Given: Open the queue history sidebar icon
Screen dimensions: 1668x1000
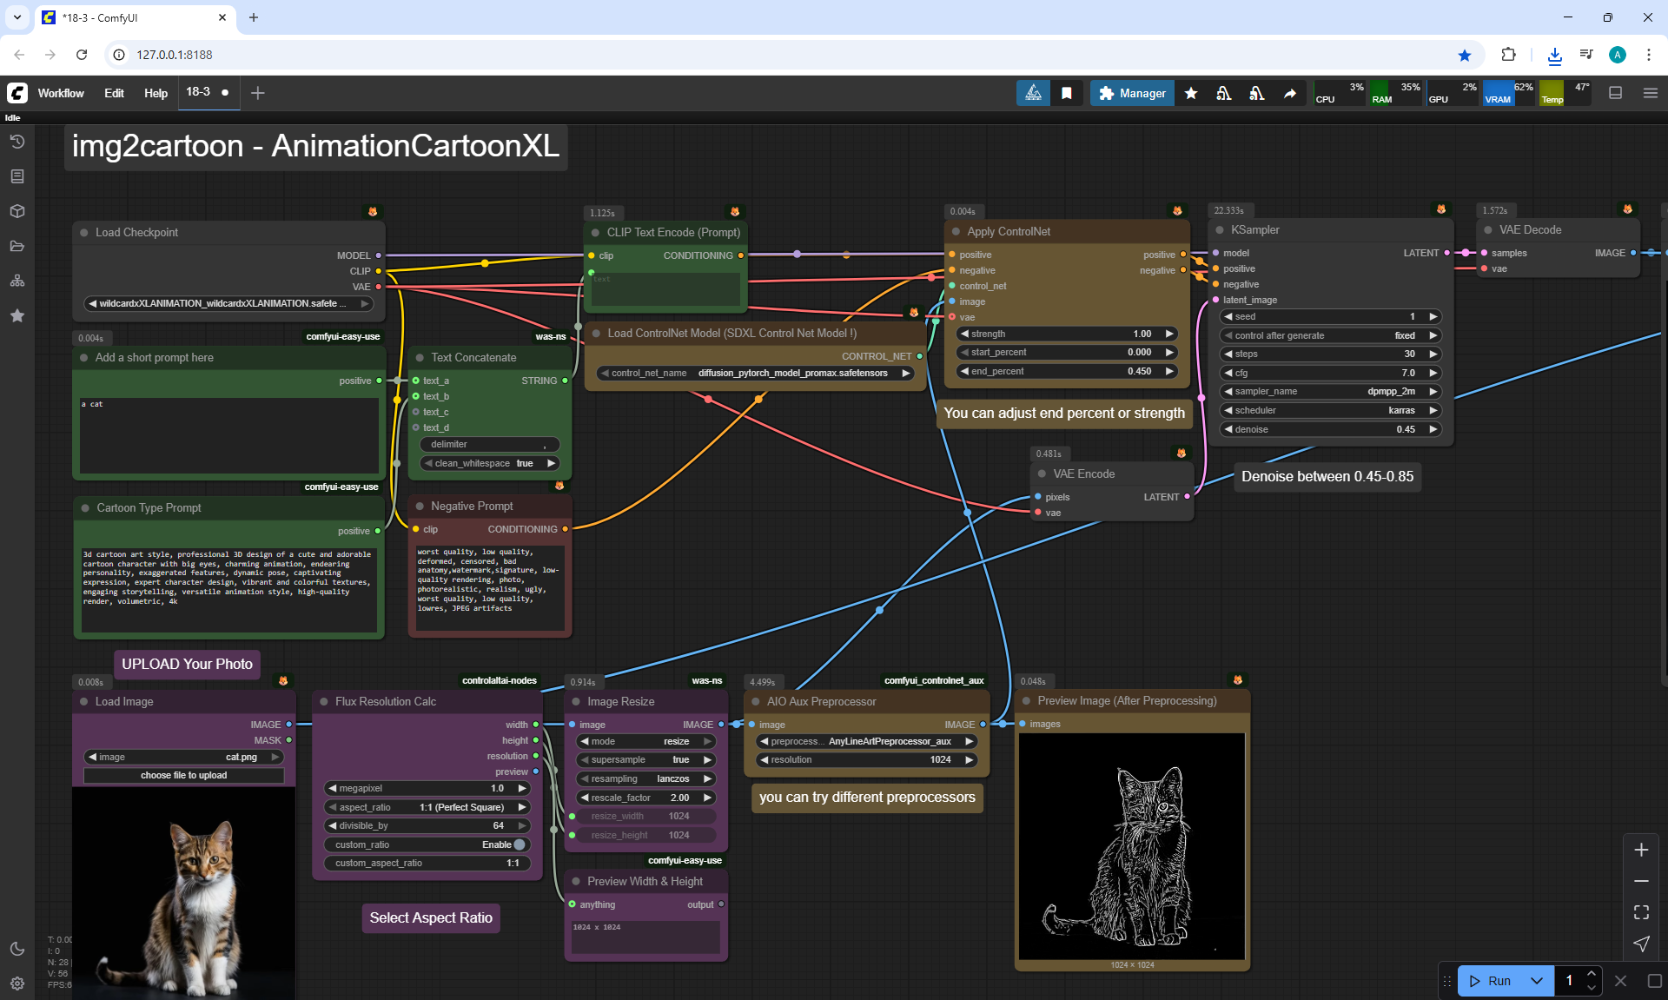Looking at the screenshot, I should pyautogui.click(x=17, y=142).
